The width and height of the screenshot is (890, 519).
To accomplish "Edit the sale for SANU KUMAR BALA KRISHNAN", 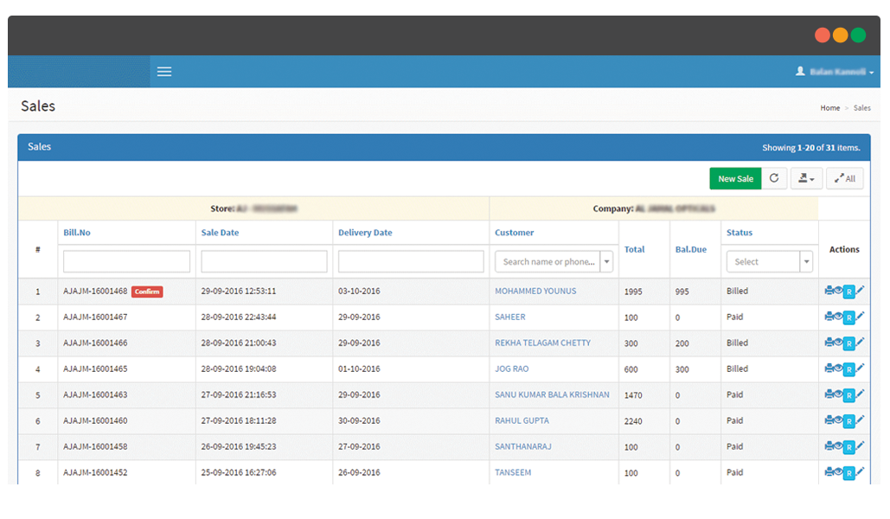I will point(860,394).
